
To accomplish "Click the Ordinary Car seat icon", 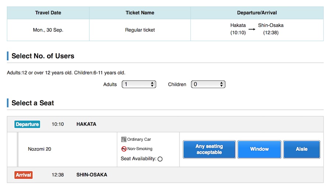I will point(124,139).
